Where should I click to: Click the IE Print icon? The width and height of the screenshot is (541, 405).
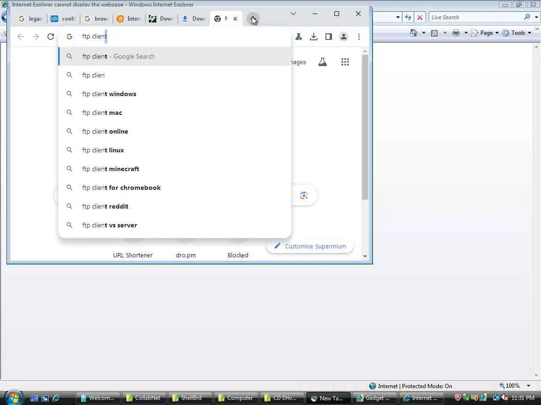point(456,33)
